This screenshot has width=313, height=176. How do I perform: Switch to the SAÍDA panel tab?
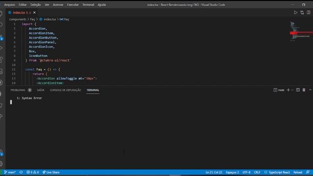(41, 90)
